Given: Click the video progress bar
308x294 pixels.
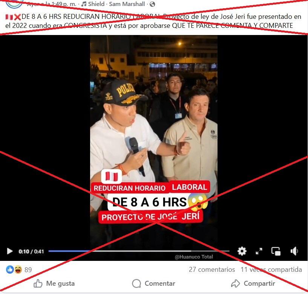Looking at the screenshot, I should tap(139, 251).
